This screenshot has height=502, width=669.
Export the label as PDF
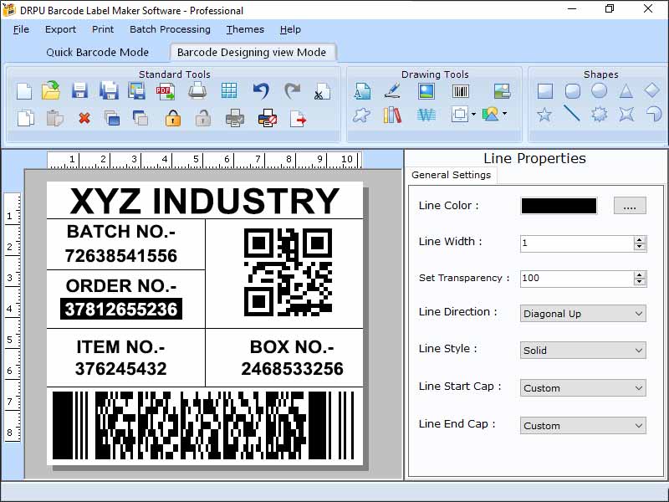point(165,91)
